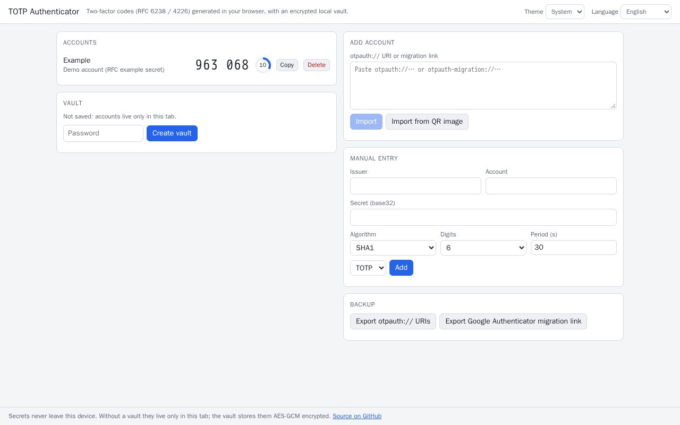Open the Source on GitHub link
The height and width of the screenshot is (425, 680).
[x=357, y=416]
